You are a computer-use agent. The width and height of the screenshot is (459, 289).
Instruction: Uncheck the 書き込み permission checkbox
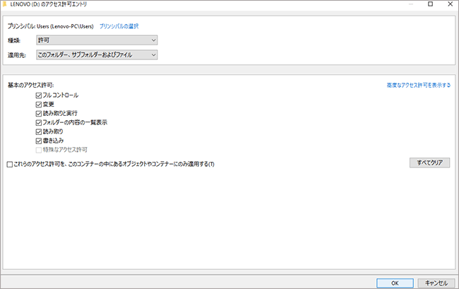pyautogui.click(x=39, y=141)
